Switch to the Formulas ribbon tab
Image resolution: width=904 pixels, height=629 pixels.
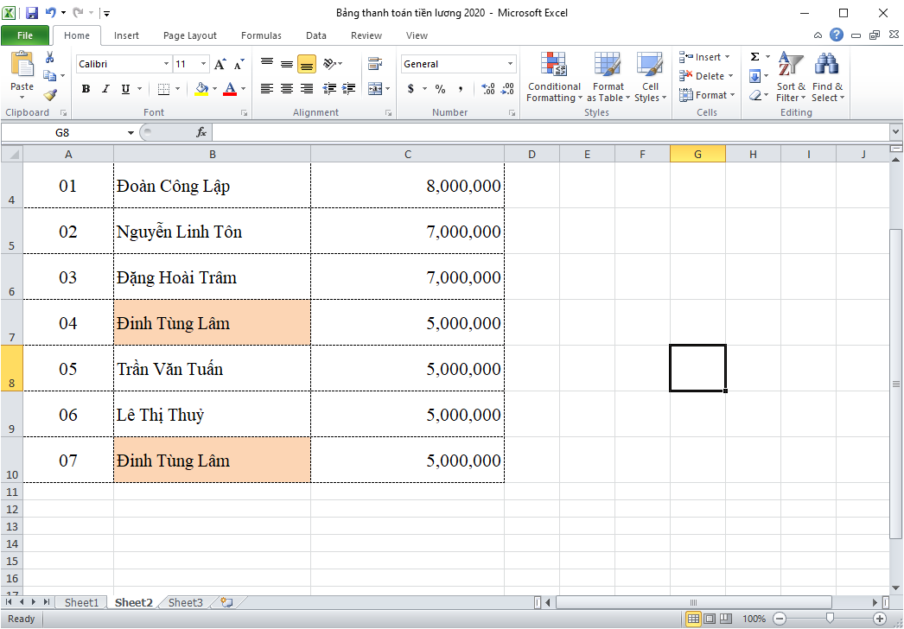[x=261, y=35]
